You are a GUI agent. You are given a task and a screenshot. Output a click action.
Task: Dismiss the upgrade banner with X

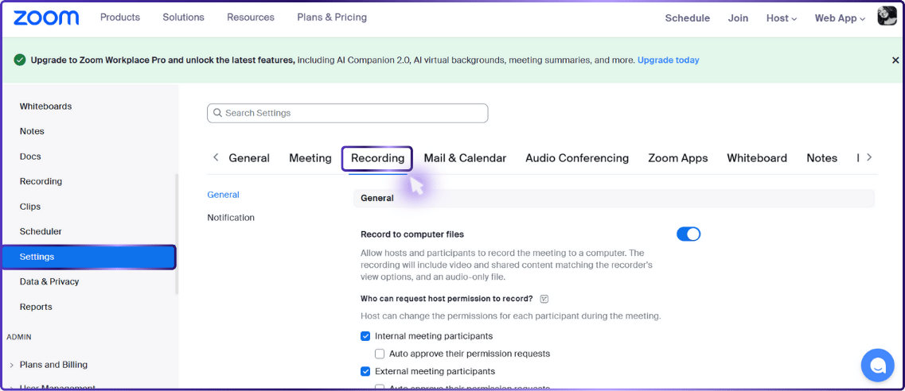coord(895,60)
